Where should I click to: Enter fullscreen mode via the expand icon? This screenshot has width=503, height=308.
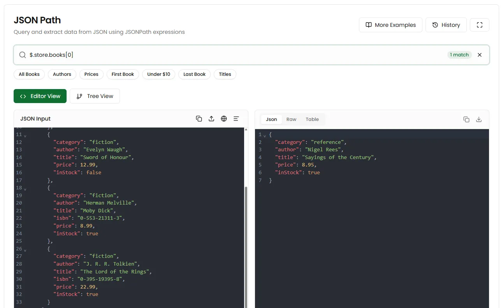pos(479,24)
